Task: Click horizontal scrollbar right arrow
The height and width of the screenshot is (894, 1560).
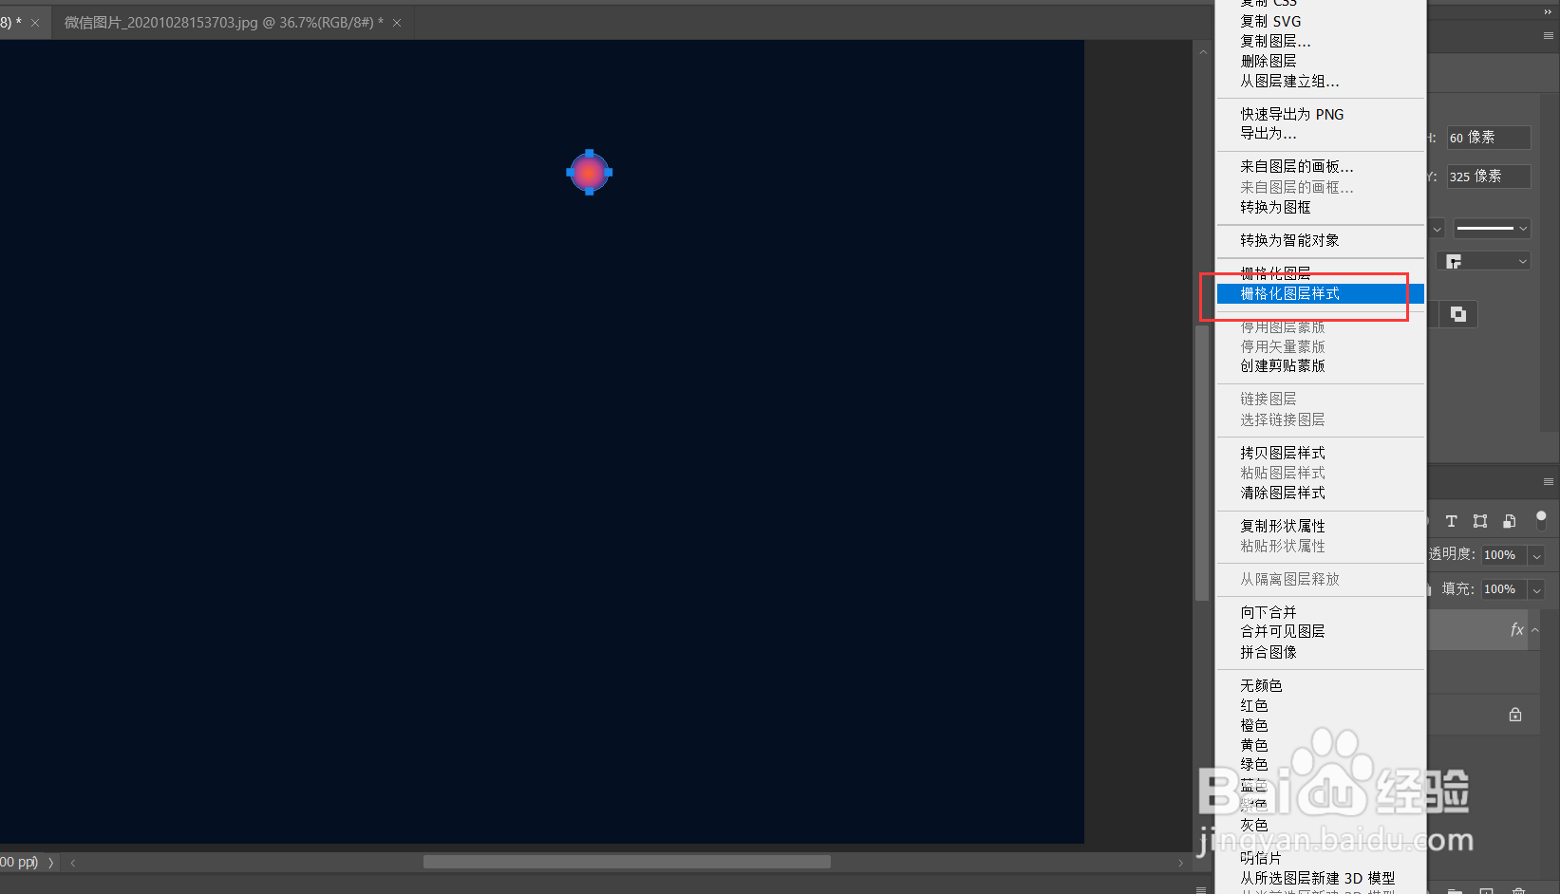Action: click(1180, 863)
